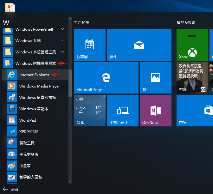This screenshot has height=194, width=213.
Task: Select the Internet Explorer label text
Action: tap(34, 75)
